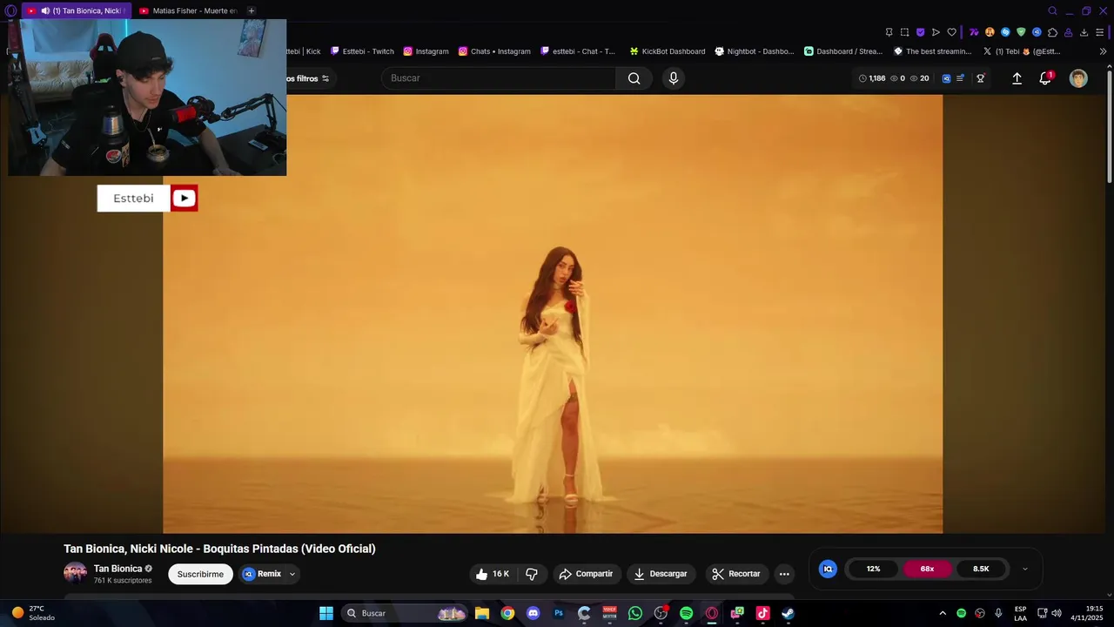Focus the YouTube Buscar search field
The width and height of the screenshot is (1114, 627).
[x=499, y=78]
